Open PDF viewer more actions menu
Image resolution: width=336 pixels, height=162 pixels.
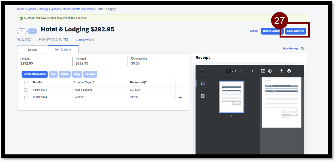297,71
